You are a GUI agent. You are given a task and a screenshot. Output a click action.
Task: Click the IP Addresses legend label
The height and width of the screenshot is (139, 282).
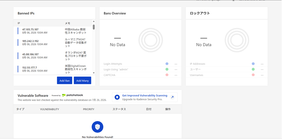coord(197,64)
